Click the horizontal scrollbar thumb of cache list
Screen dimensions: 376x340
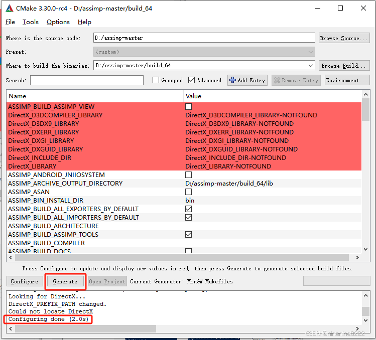click(x=182, y=258)
